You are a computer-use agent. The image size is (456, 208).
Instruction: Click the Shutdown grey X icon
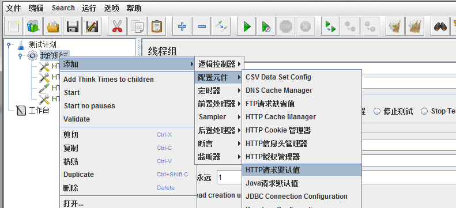point(305,27)
